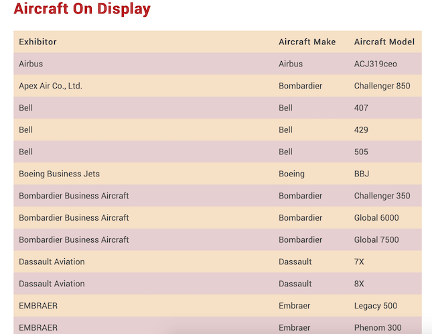Image resolution: width=432 pixels, height=334 pixels.
Task: Click the Exhibitor column header
Action: coord(38,42)
